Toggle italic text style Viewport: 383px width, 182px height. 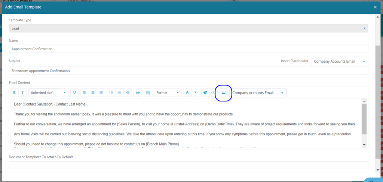(x=23, y=92)
